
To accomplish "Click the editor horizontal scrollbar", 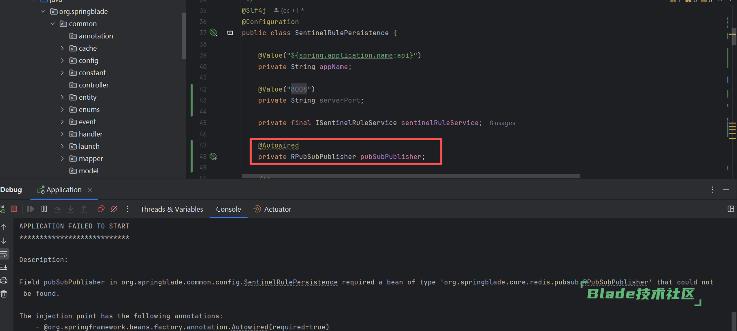I will [x=411, y=177].
